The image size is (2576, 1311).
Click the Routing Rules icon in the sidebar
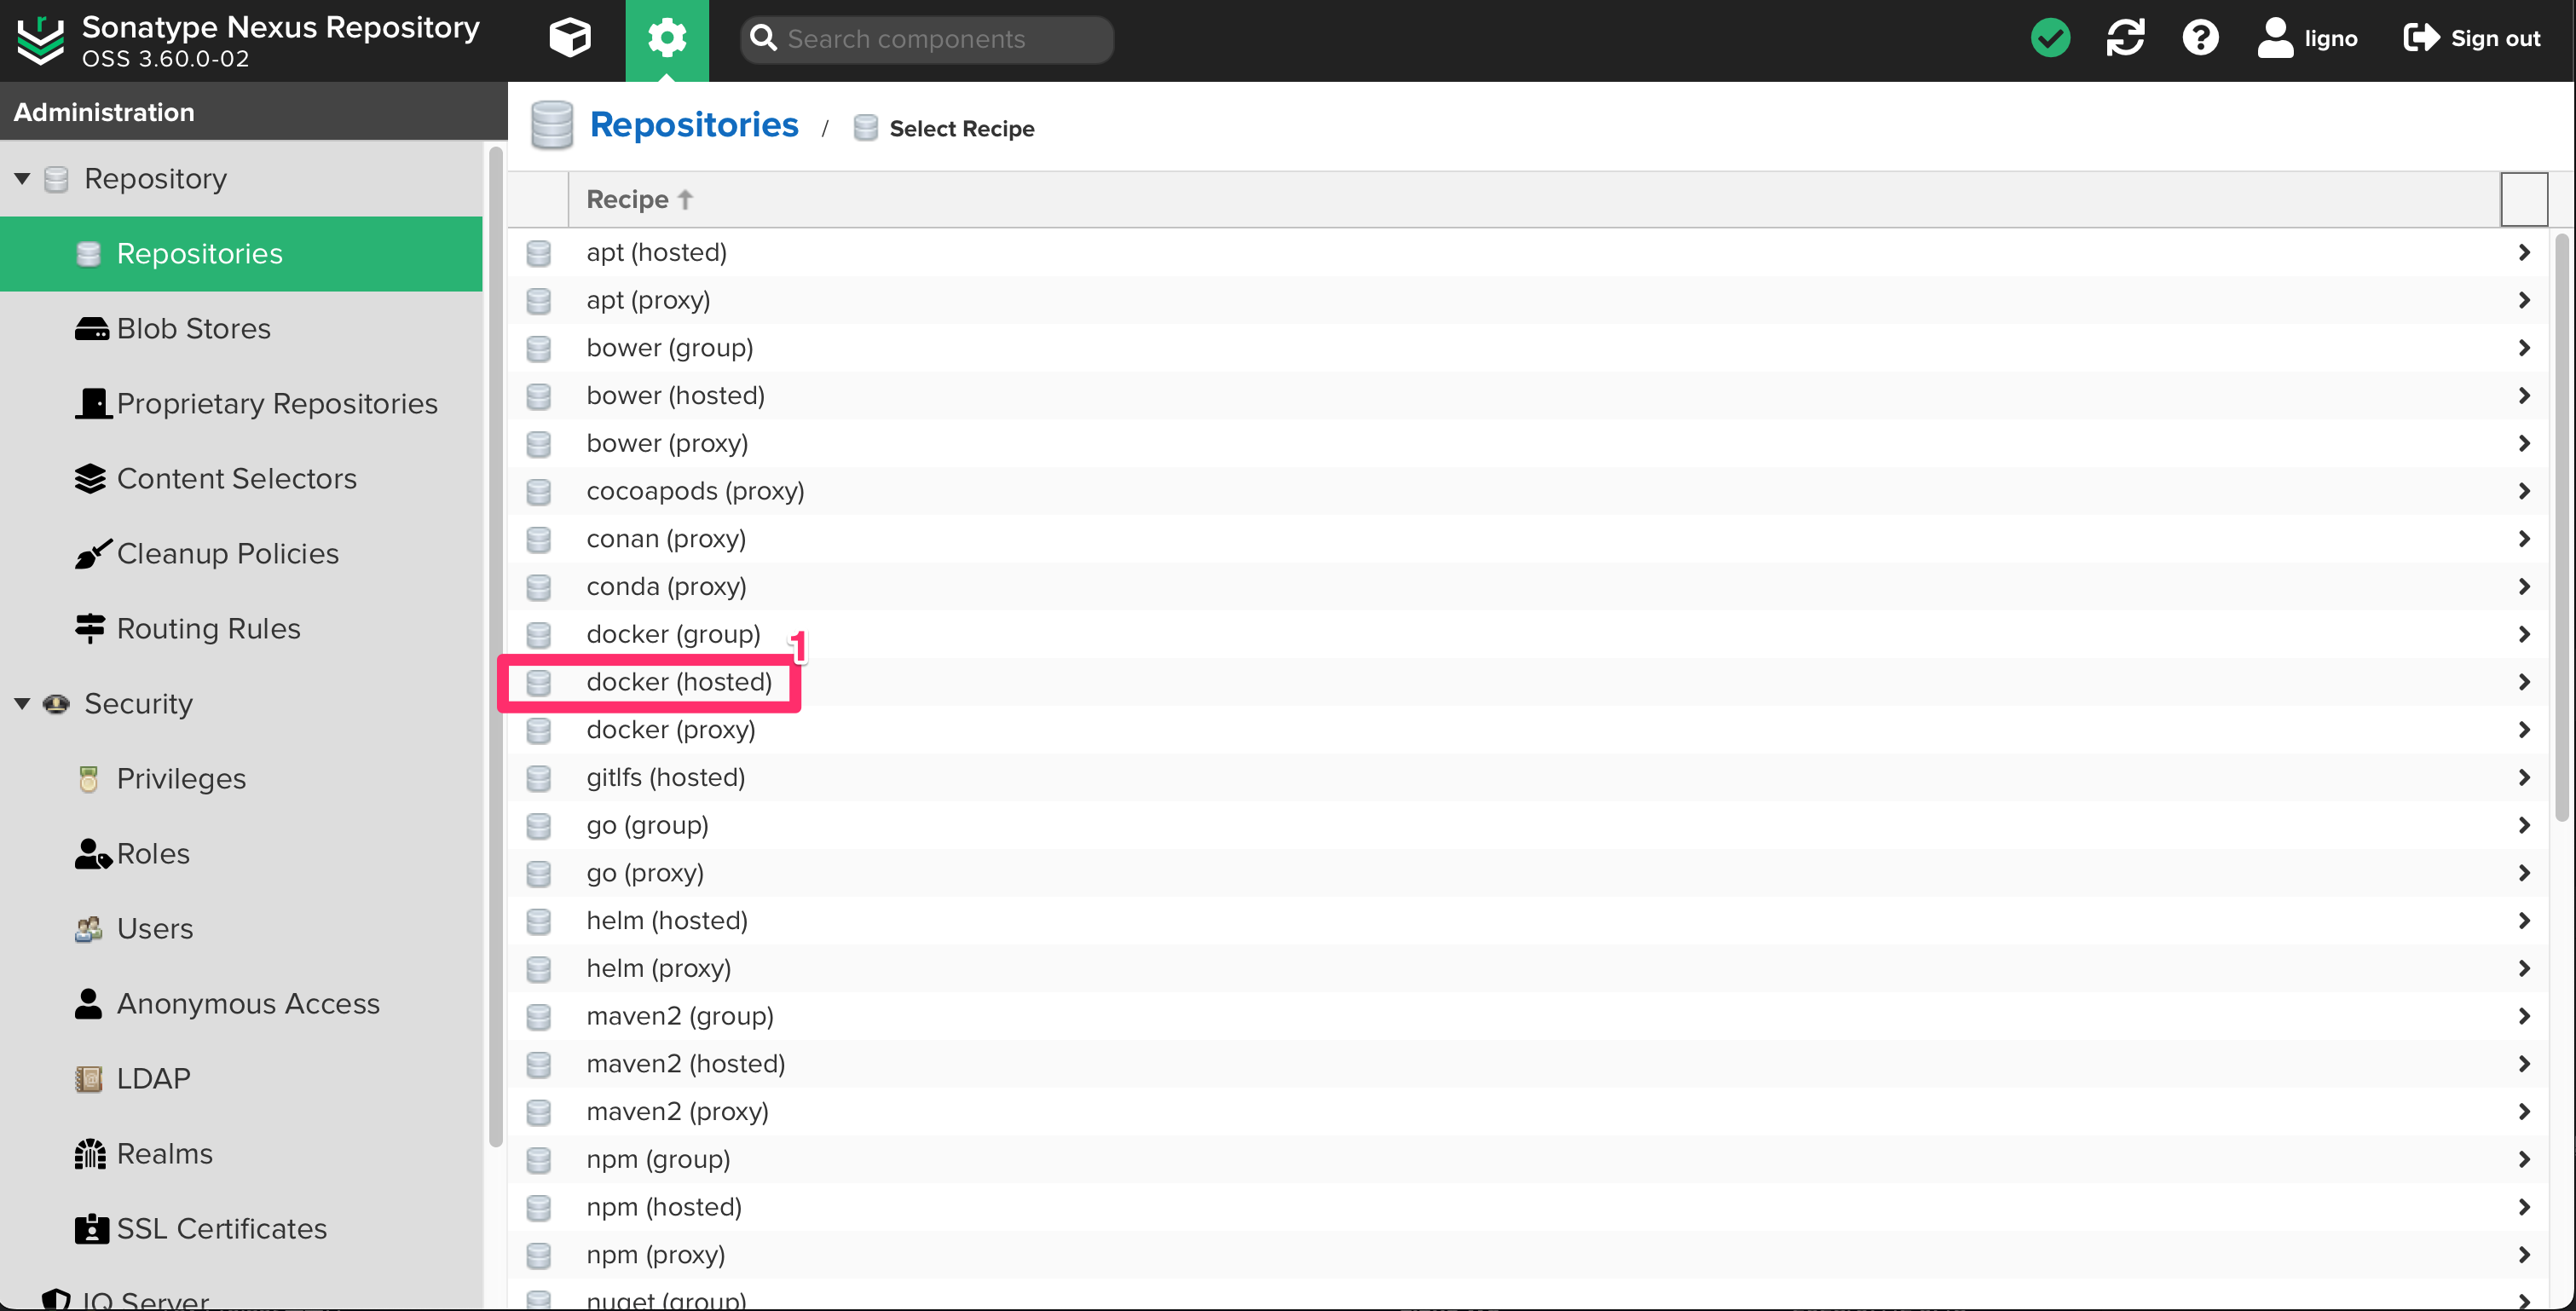pos(91,628)
